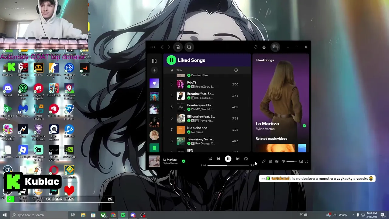Mute Spotify volume speaker icon
Viewport: 389px width, 219px height.
[x=283, y=162]
